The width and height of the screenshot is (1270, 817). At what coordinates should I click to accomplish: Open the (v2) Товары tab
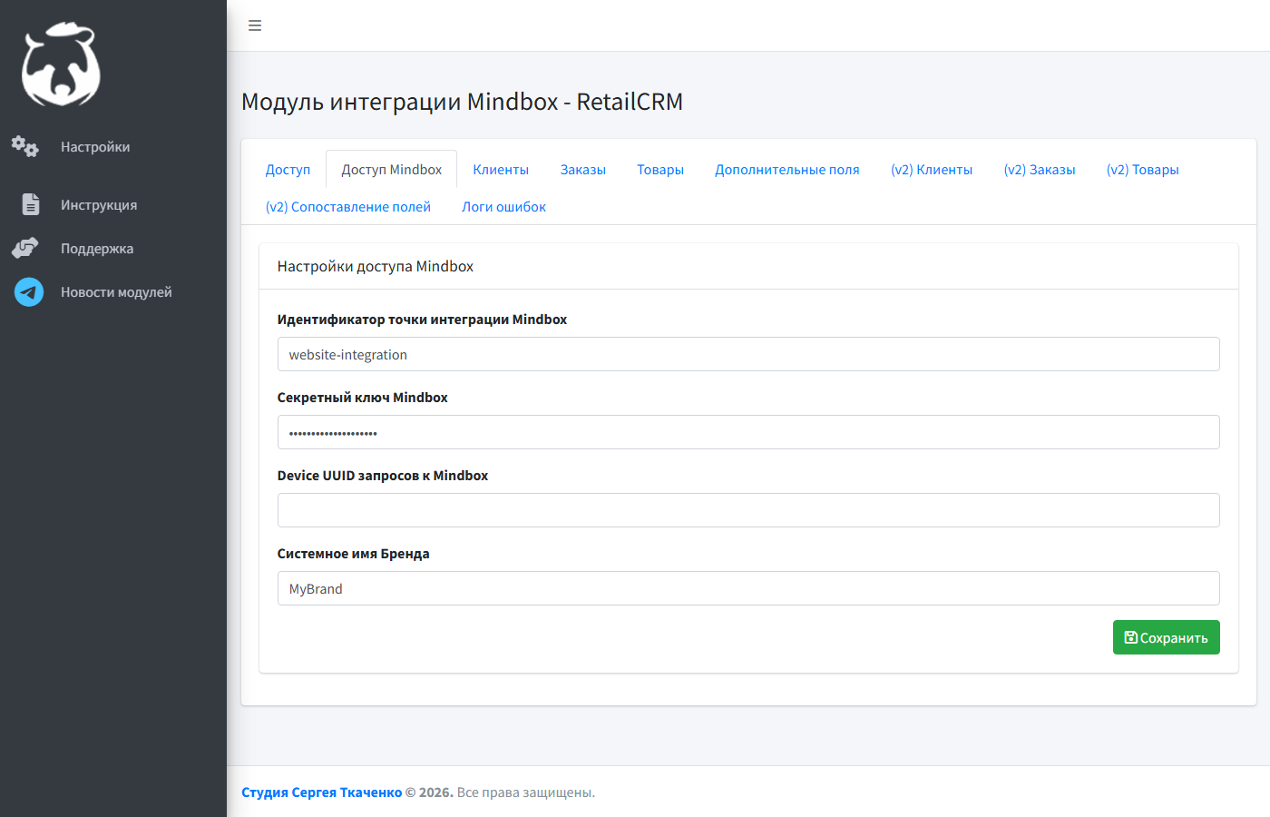point(1143,170)
